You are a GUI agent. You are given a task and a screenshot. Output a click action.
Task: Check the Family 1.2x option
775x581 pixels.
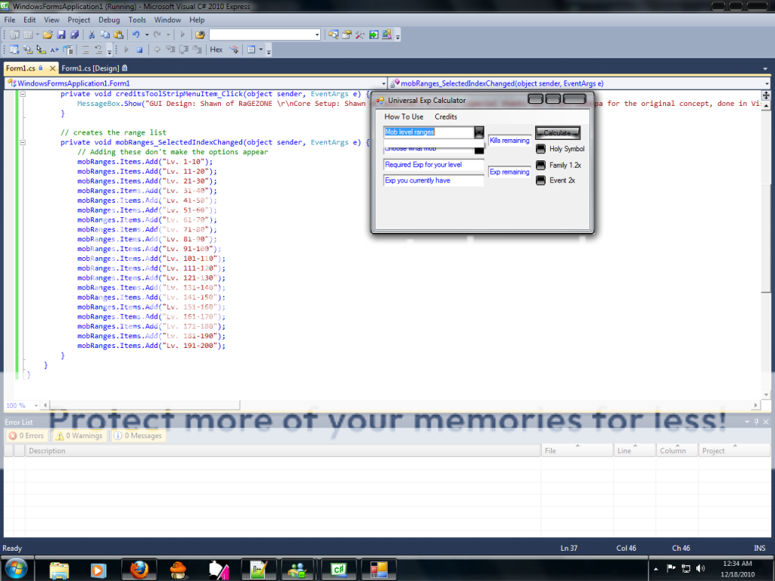click(540, 166)
